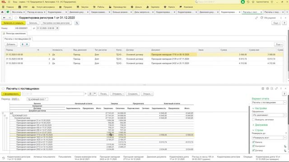Viewport: 289px width, 162px height.
Task: Open the home start page icon
Action: [x=2, y=12]
